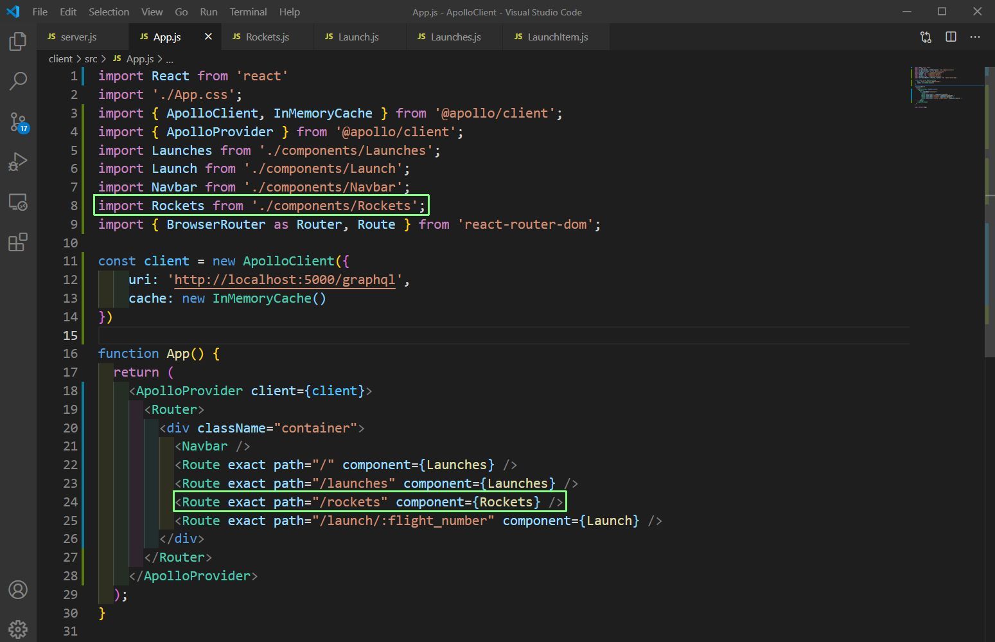Click the Open Changes icon in editor toolbar
This screenshot has height=642, width=995.
pyautogui.click(x=926, y=37)
